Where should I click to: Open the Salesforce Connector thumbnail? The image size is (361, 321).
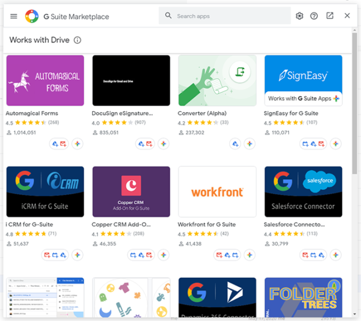pyautogui.click(x=303, y=192)
